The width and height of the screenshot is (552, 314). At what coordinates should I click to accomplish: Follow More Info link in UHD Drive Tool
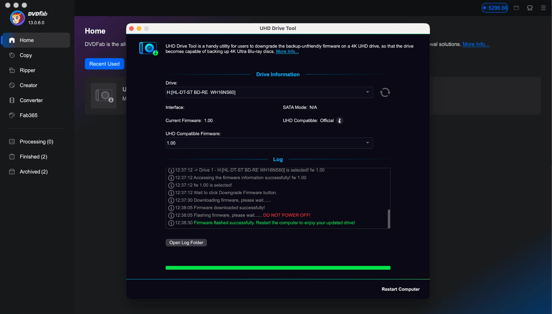287,52
